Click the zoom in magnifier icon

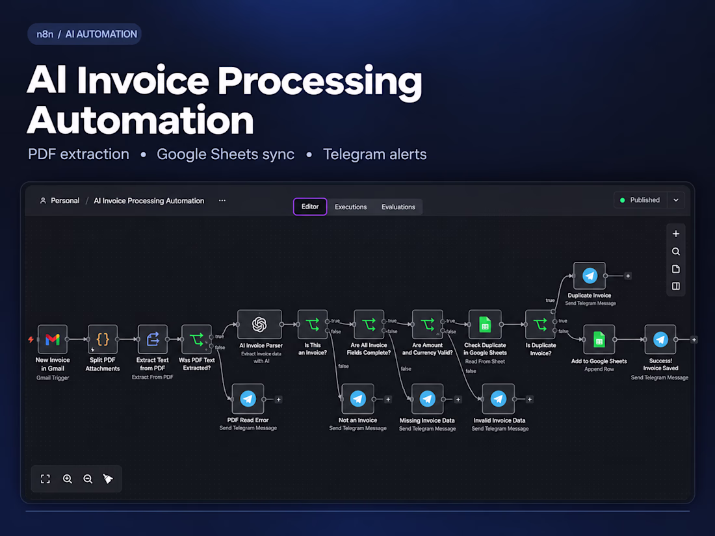tap(68, 479)
